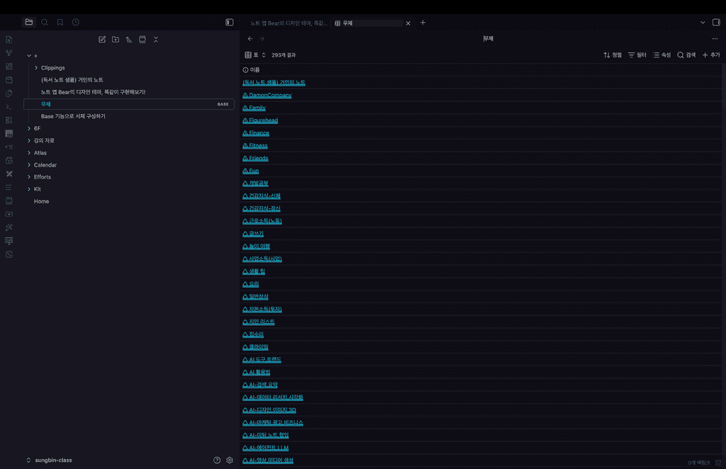Open graph view from the left ribbon

[9, 52]
